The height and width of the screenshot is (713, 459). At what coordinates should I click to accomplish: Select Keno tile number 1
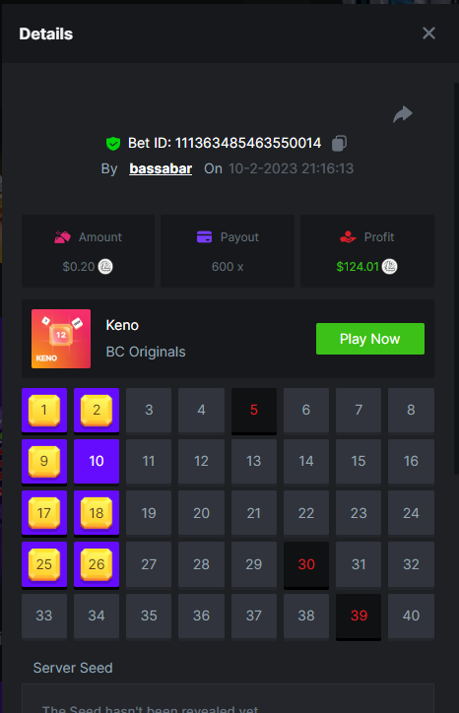pyautogui.click(x=44, y=410)
